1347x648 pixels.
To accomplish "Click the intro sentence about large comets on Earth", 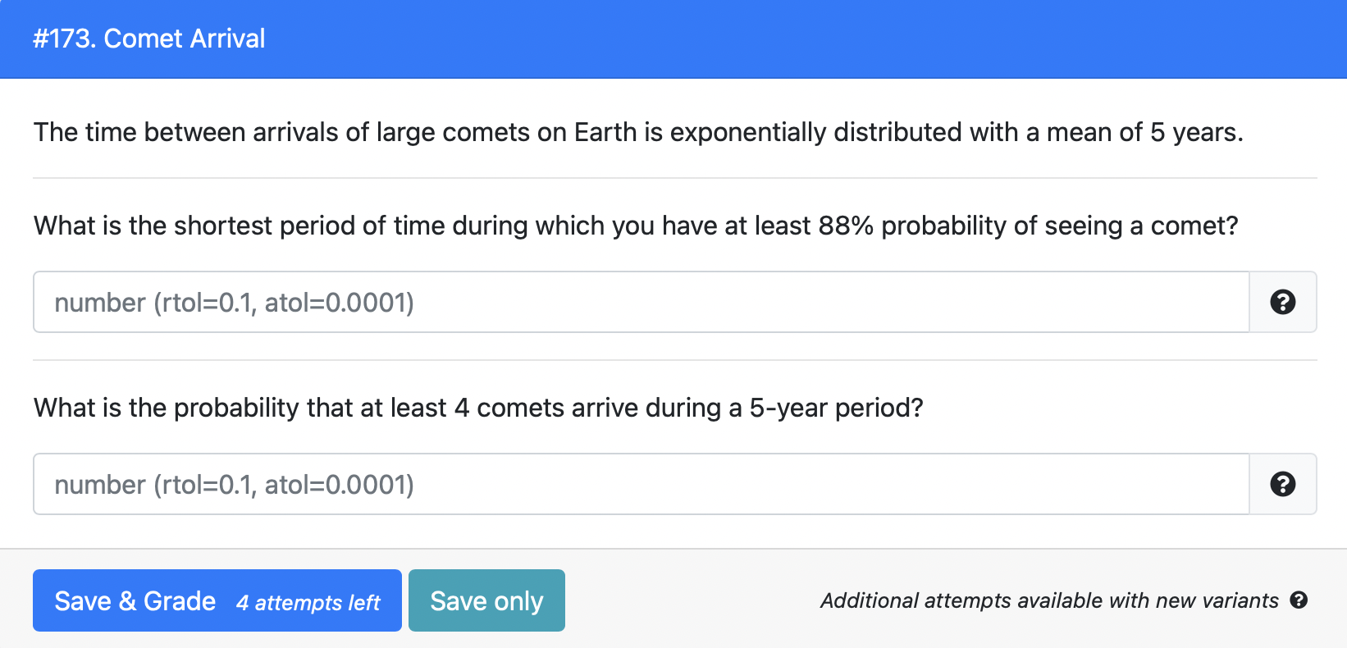I will pyautogui.click(x=637, y=132).
